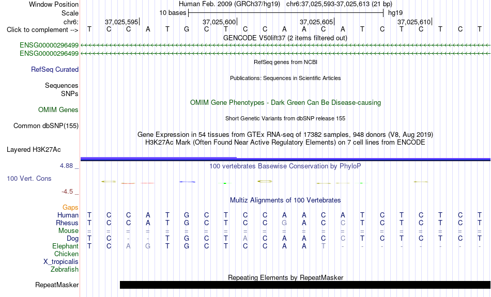Click the 37,025,605 position marker
This screenshot has width=491, height=297.
coord(316,22)
